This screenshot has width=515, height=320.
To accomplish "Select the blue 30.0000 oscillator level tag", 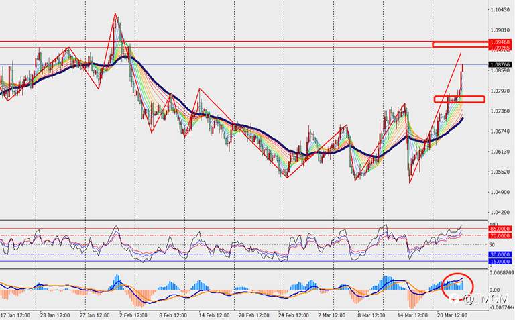I will [x=500, y=254].
